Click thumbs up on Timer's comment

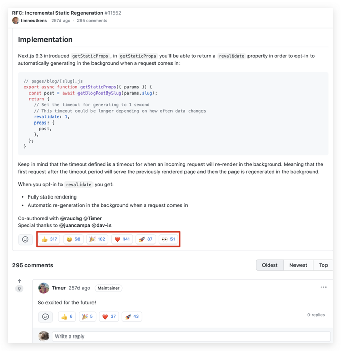tap(67, 316)
